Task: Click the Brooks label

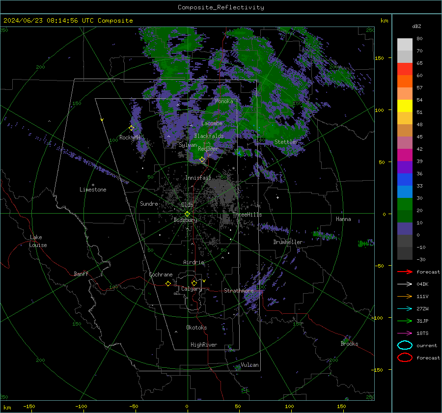Action: click(349, 344)
